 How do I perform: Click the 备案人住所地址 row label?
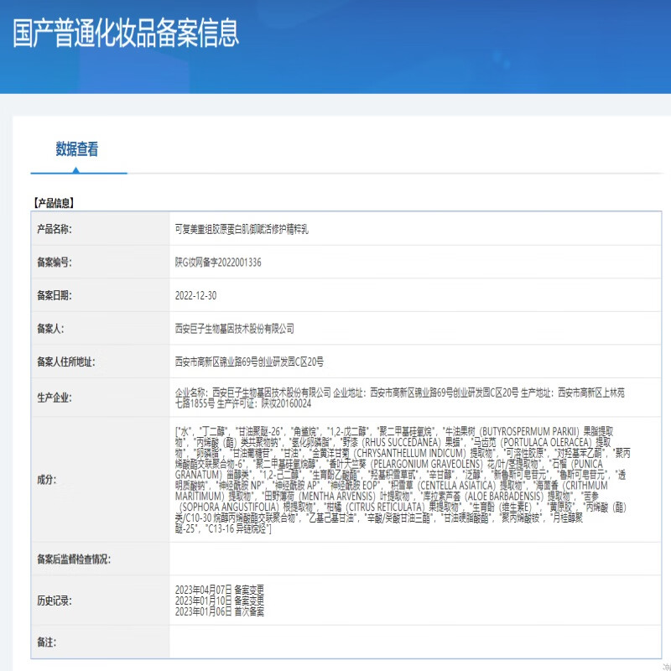(64, 362)
